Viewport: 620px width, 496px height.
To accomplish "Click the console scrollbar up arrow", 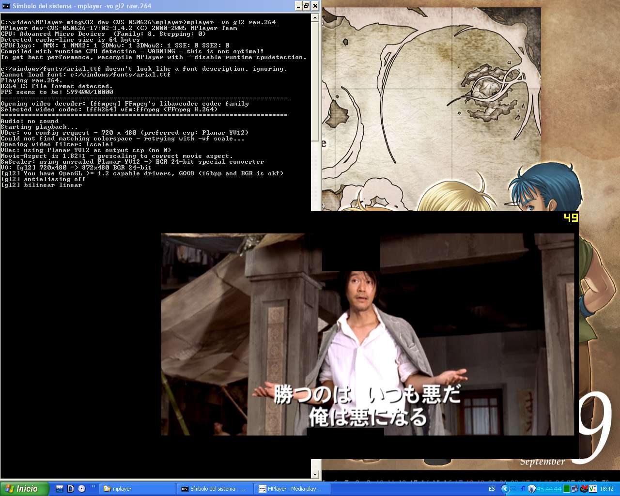I will coord(315,17).
